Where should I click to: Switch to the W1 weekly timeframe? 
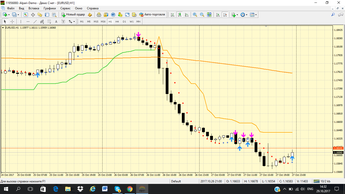(132, 21)
